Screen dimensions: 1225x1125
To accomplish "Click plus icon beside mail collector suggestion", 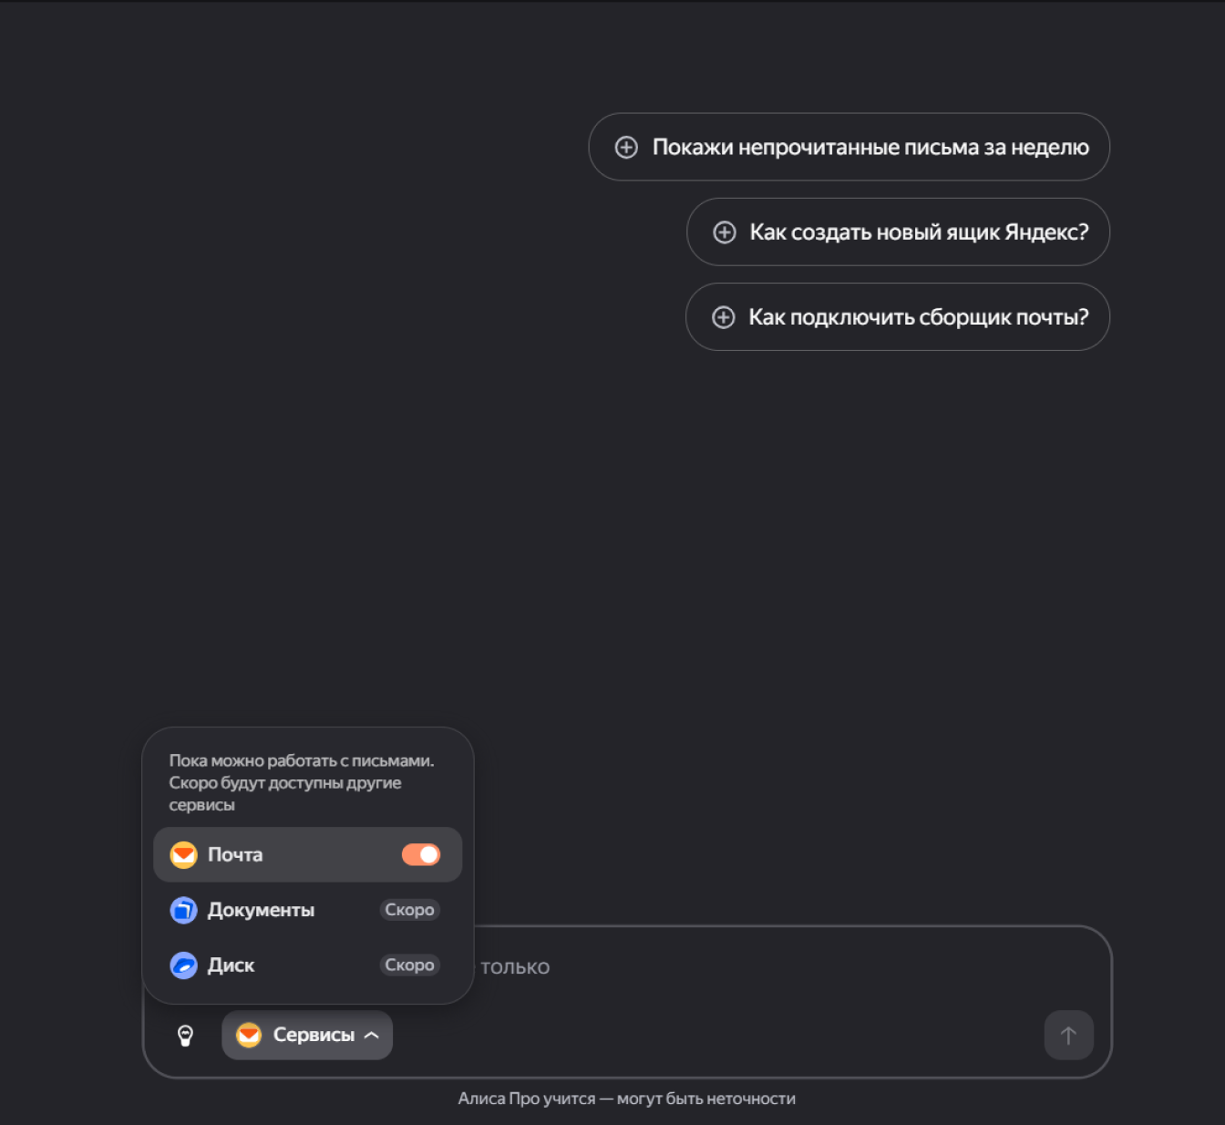I will pyautogui.click(x=724, y=317).
